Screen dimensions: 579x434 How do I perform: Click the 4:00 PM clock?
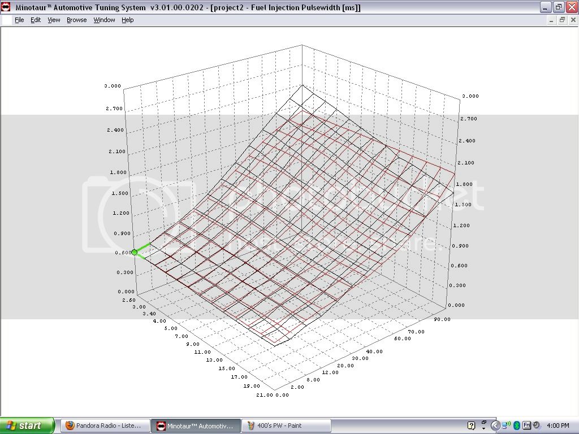(558, 426)
